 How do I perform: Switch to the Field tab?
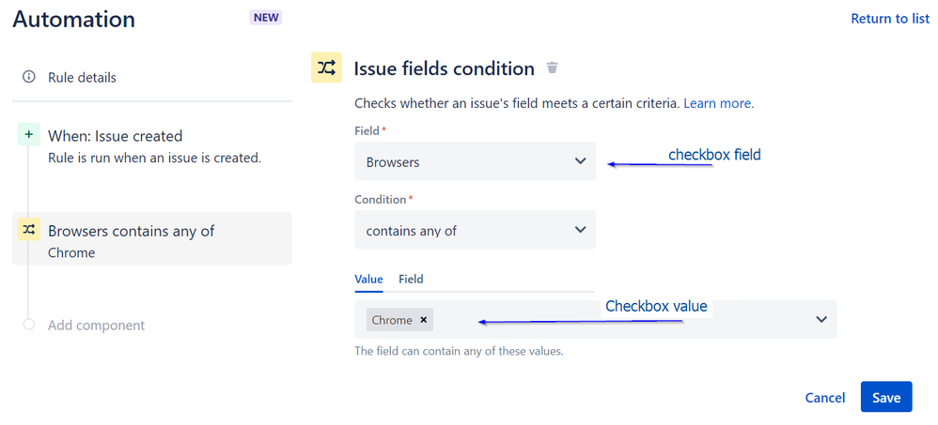(x=411, y=280)
